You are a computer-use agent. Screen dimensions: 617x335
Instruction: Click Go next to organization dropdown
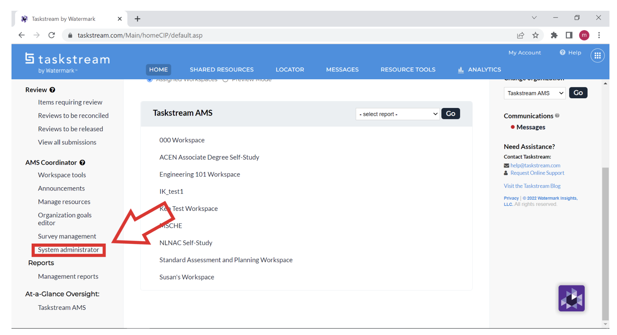578,93
